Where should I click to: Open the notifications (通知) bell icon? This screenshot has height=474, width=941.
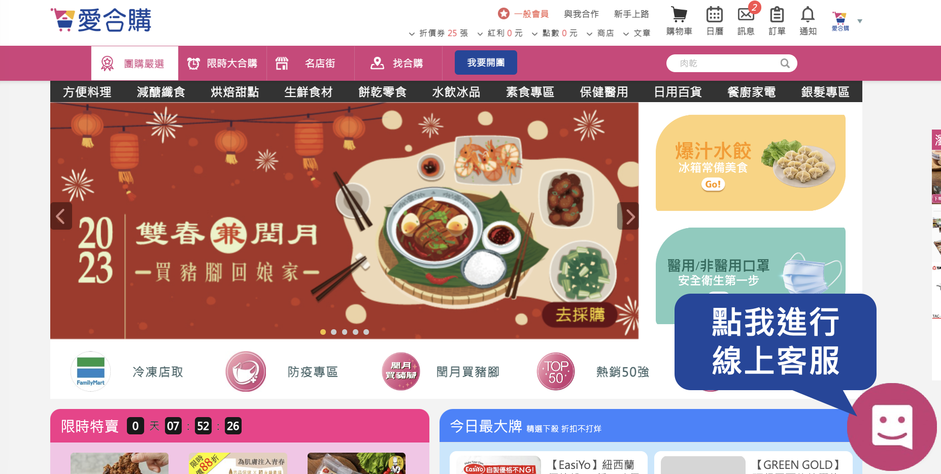coord(808,14)
